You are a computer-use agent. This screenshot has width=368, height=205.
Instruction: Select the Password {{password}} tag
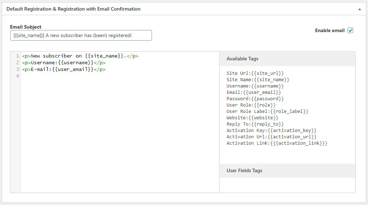255,99
